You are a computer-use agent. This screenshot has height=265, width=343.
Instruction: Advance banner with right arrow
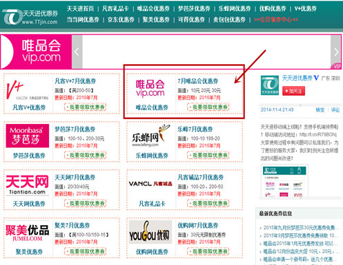tap(336, 52)
